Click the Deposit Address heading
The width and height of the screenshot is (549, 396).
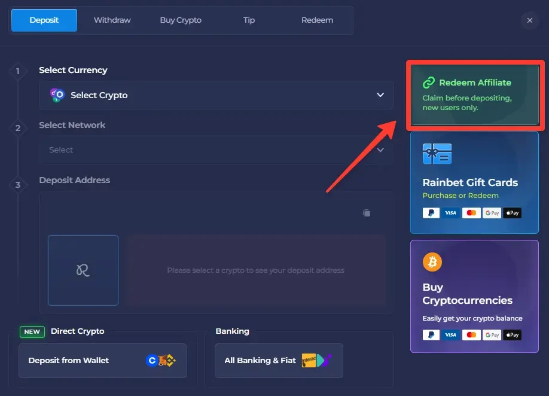click(x=75, y=180)
